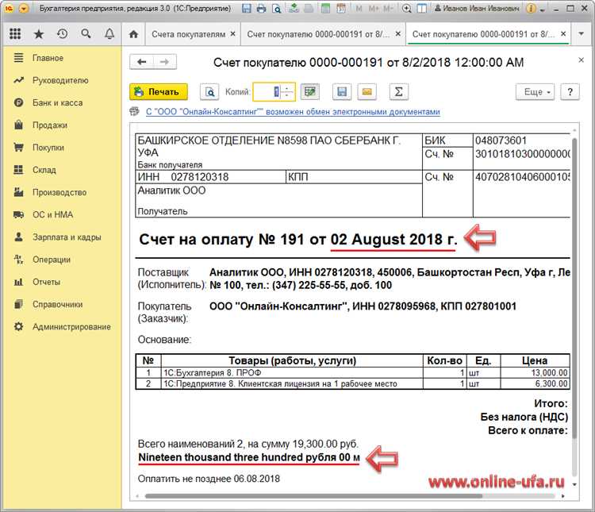The width and height of the screenshot is (595, 512).
Task: Open Руководителю section
Action: [60, 80]
